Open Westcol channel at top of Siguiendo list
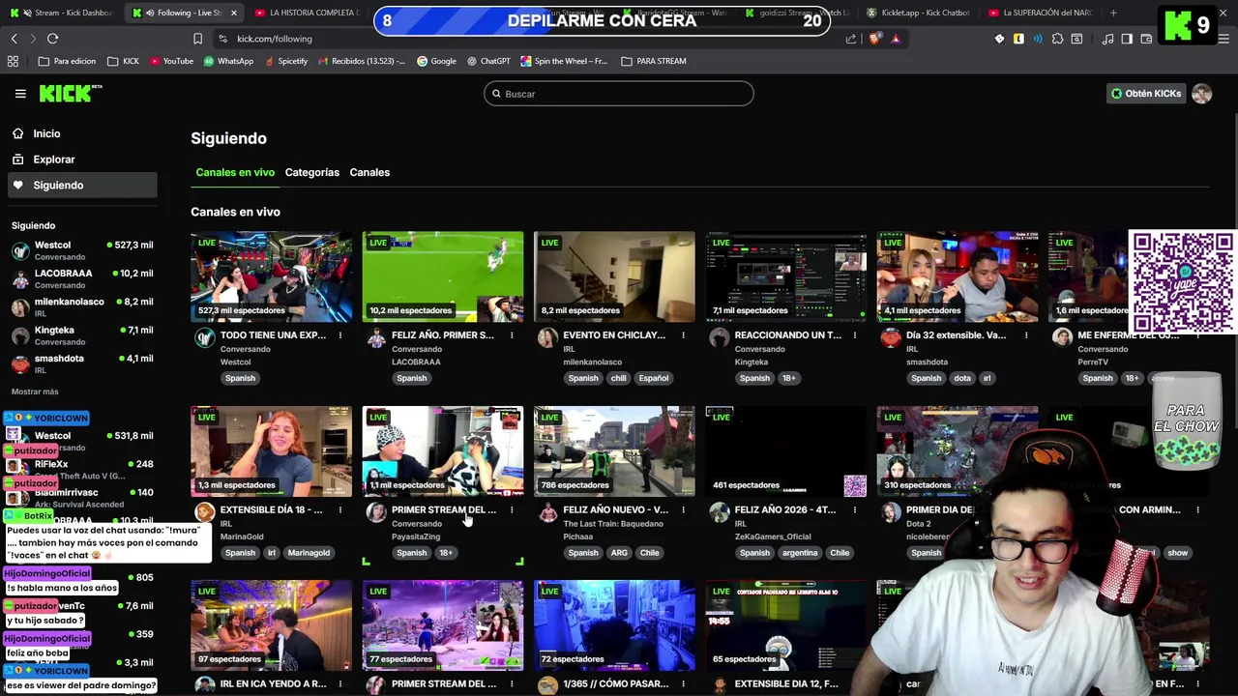This screenshot has width=1238, height=696. (82, 250)
